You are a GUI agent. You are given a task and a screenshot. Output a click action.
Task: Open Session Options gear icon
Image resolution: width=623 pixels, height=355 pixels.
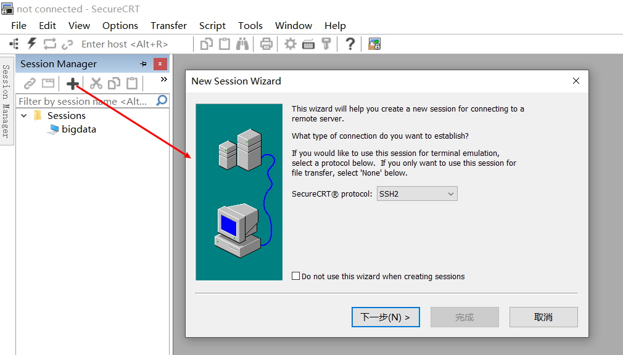(291, 44)
